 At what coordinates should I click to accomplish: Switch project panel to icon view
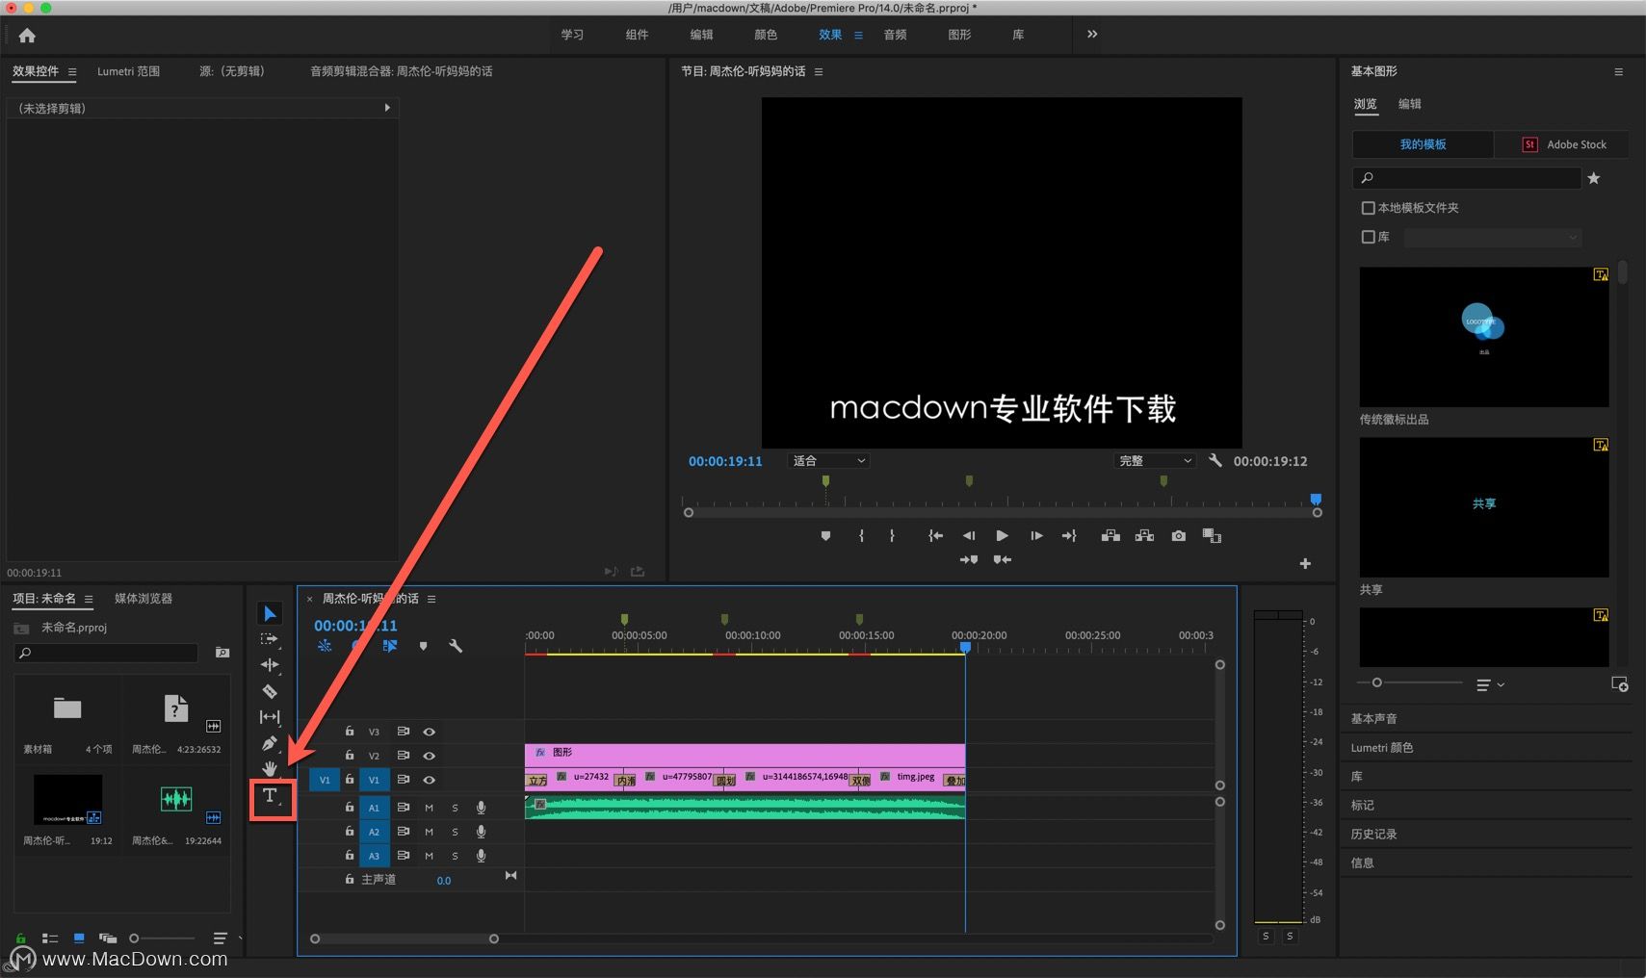tap(79, 938)
